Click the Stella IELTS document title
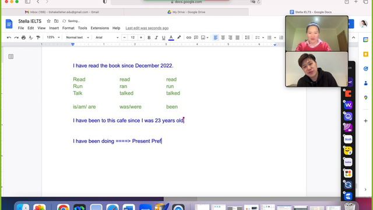 [30, 21]
